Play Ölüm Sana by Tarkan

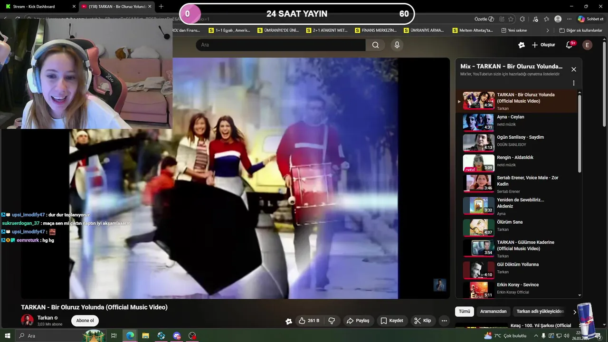(x=518, y=227)
